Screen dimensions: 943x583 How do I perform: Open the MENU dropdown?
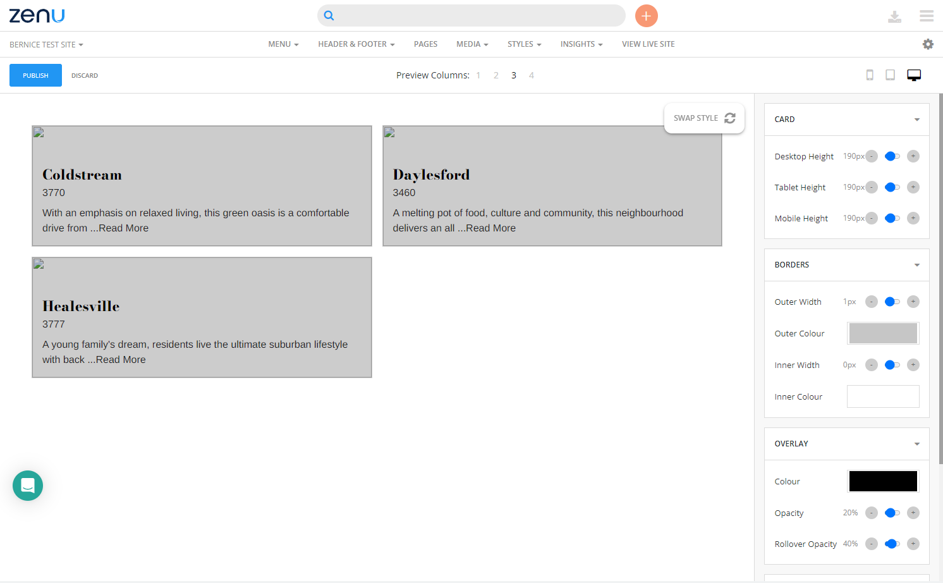click(283, 44)
